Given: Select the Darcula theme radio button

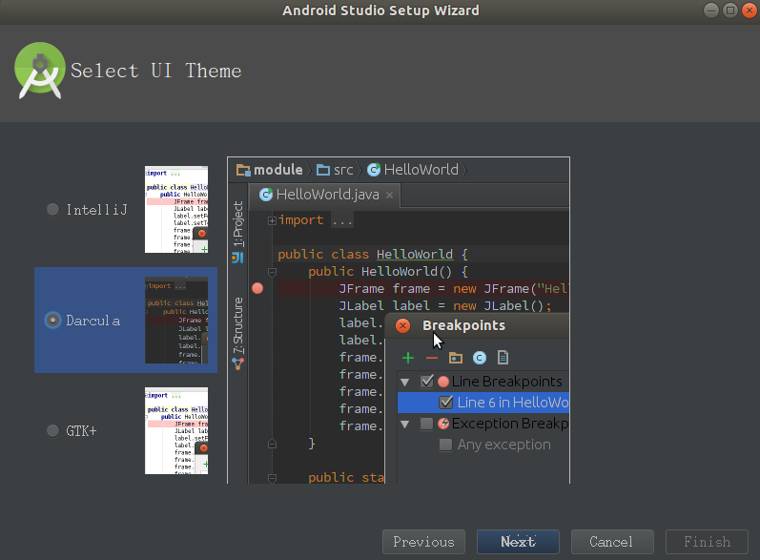Looking at the screenshot, I should coord(52,320).
